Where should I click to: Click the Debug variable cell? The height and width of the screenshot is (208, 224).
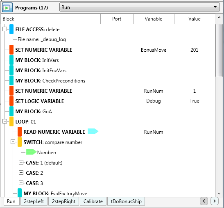pos(154,101)
